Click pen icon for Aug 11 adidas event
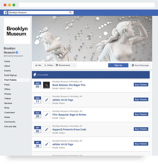The image size is (158, 164). click(x=46, y=100)
